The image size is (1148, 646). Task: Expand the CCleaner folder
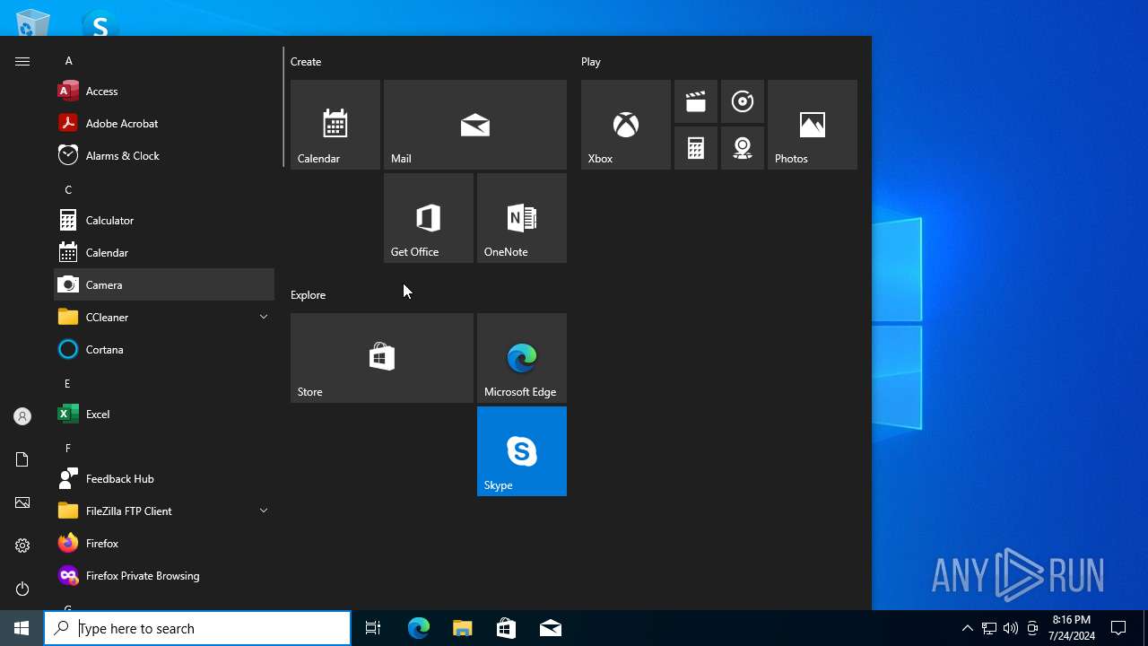pos(164,317)
